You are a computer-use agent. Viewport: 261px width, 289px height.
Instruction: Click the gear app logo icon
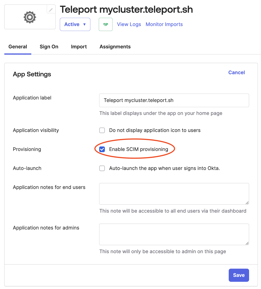(x=30, y=17)
